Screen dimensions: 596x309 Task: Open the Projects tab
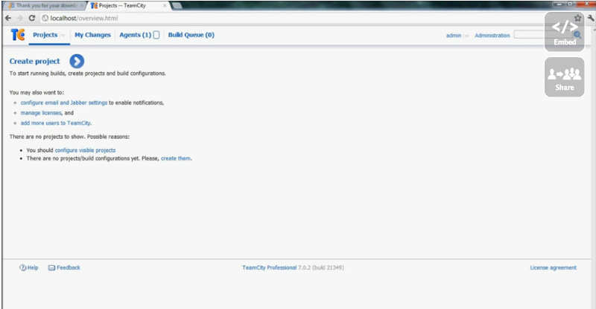(45, 35)
